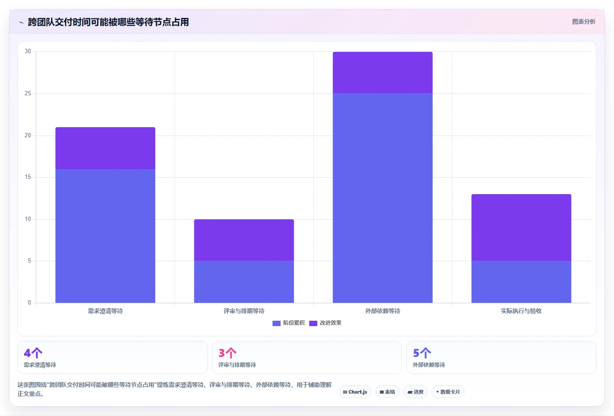
Task: Select the blue 评审与排期等待 bar segment
Action: point(244,282)
